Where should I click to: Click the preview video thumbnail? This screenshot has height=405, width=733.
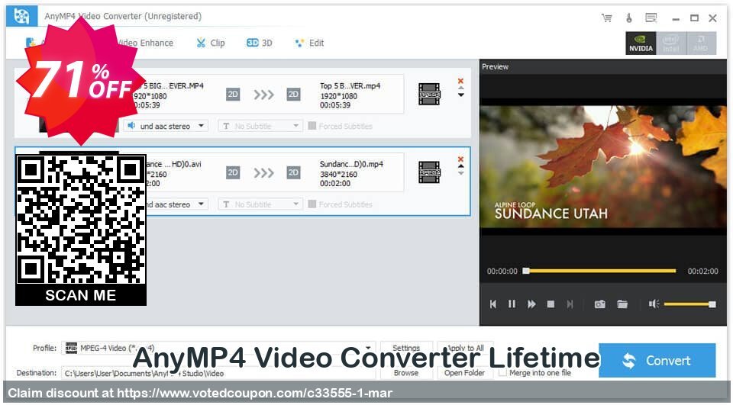point(603,166)
